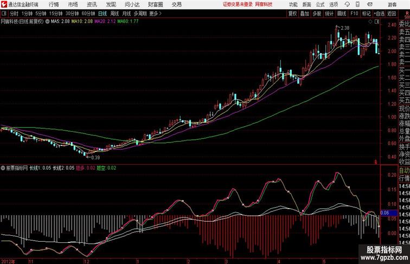The image size is (410, 264).
Task: Switch to the 5分钟 period
Action: coord(41,14)
